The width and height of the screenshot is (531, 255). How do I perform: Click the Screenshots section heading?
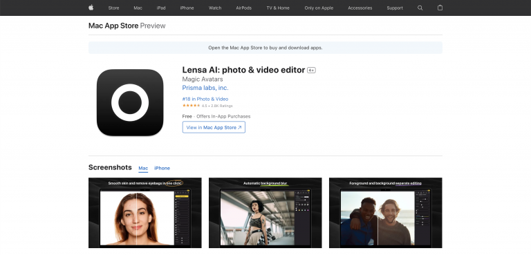(110, 167)
